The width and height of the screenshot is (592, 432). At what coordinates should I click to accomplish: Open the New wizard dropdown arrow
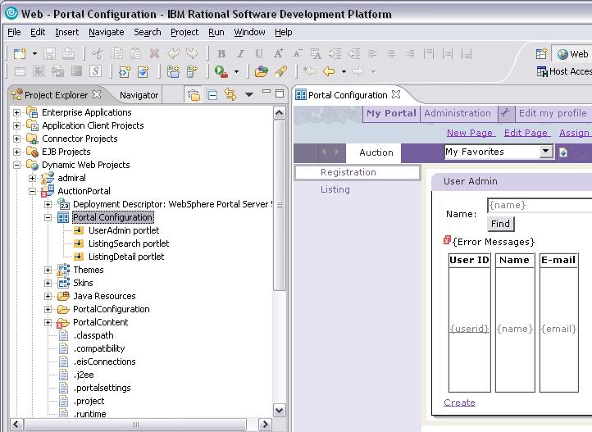34,53
